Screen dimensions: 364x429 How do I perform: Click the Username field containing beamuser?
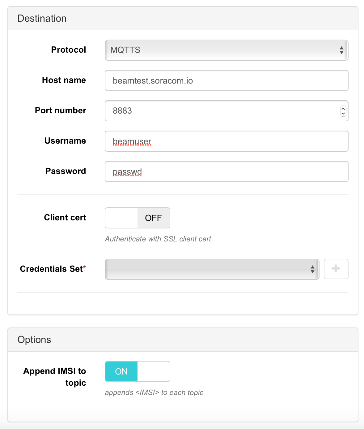(226, 141)
